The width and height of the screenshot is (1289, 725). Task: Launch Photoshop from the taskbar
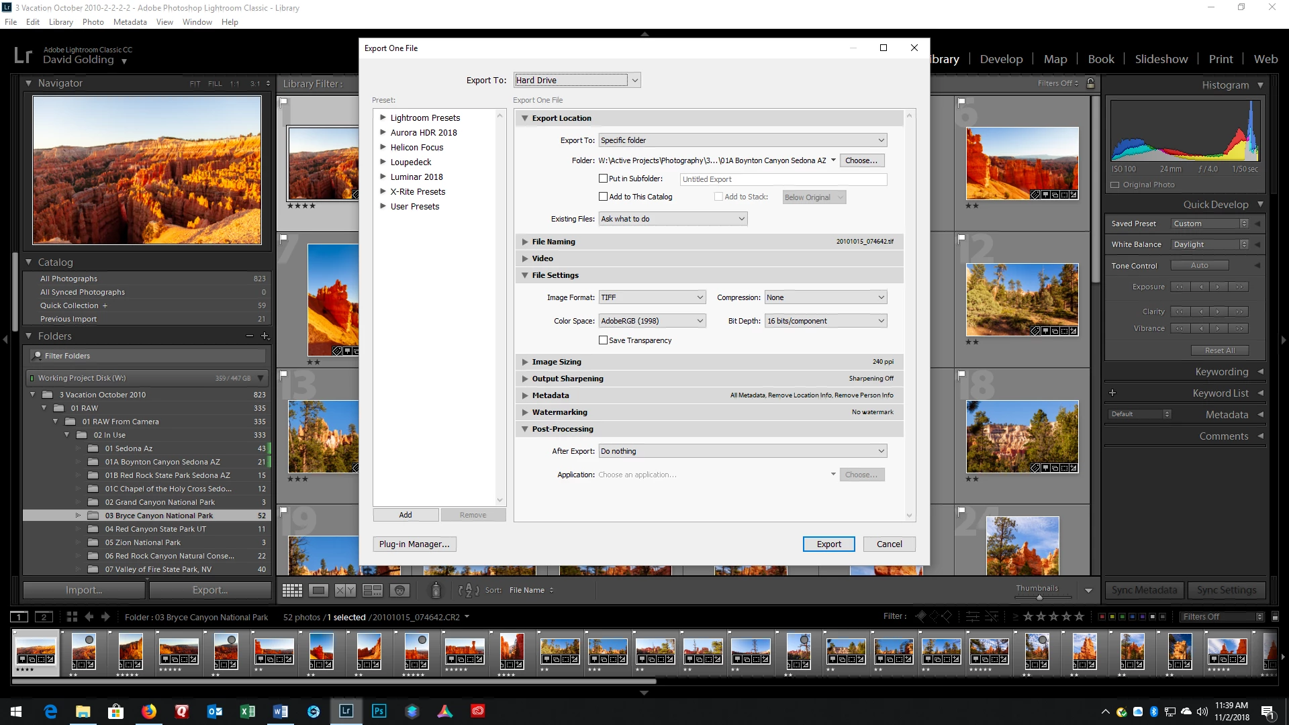pyautogui.click(x=379, y=712)
